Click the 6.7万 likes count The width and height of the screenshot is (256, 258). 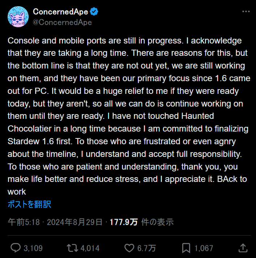pos(146,248)
